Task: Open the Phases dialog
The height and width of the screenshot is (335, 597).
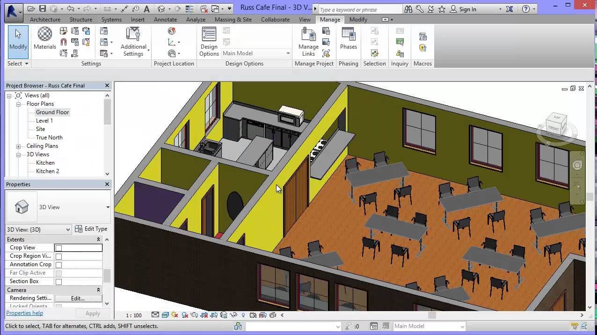Action: [x=349, y=38]
